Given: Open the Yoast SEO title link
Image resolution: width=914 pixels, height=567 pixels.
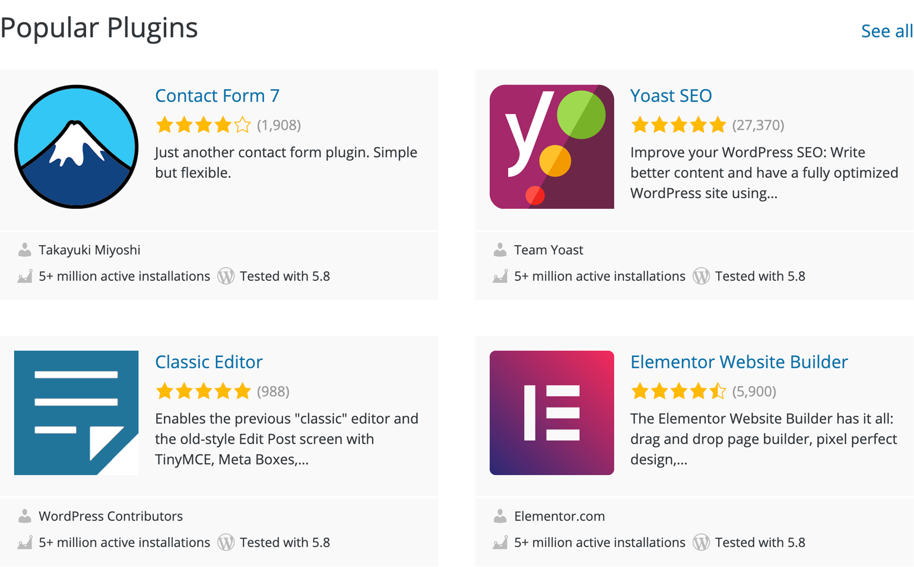Looking at the screenshot, I should point(671,95).
